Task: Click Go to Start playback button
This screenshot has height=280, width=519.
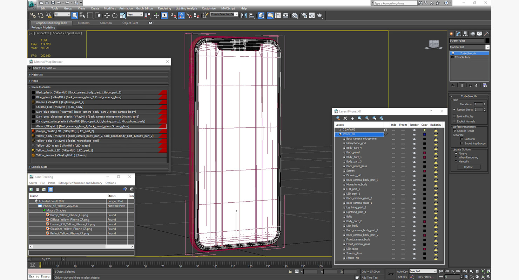Action: [x=442, y=271]
